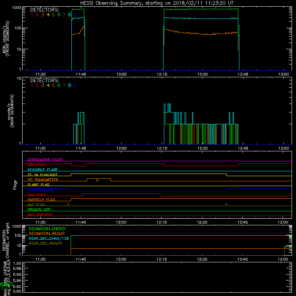The image size is (296, 296).
Task: Click the 1.00 tick on the livetime axis
Action: (x=17, y=263)
